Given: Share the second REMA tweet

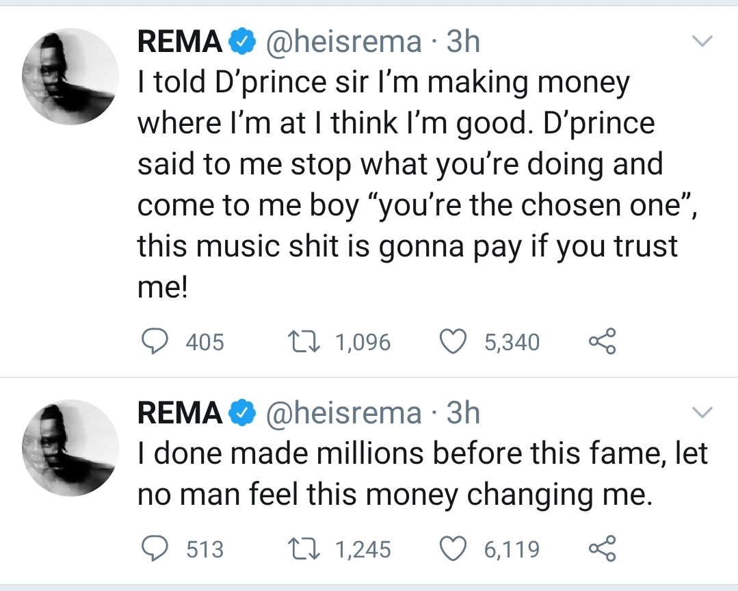Looking at the screenshot, I should [603, 549].
